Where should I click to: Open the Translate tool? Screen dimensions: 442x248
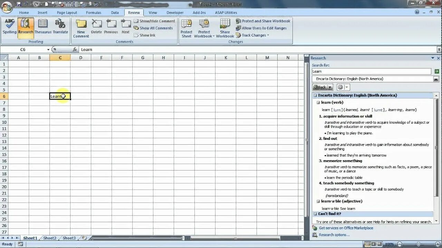point(60,27)
